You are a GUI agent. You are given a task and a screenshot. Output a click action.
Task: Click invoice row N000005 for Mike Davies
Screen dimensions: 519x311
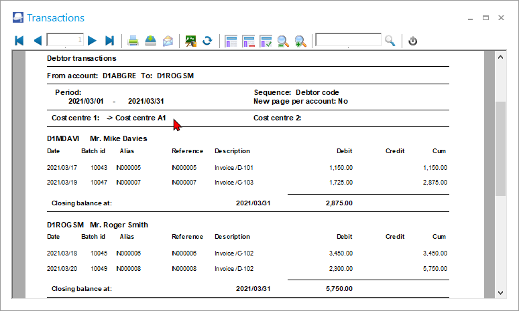pos(247,167)
